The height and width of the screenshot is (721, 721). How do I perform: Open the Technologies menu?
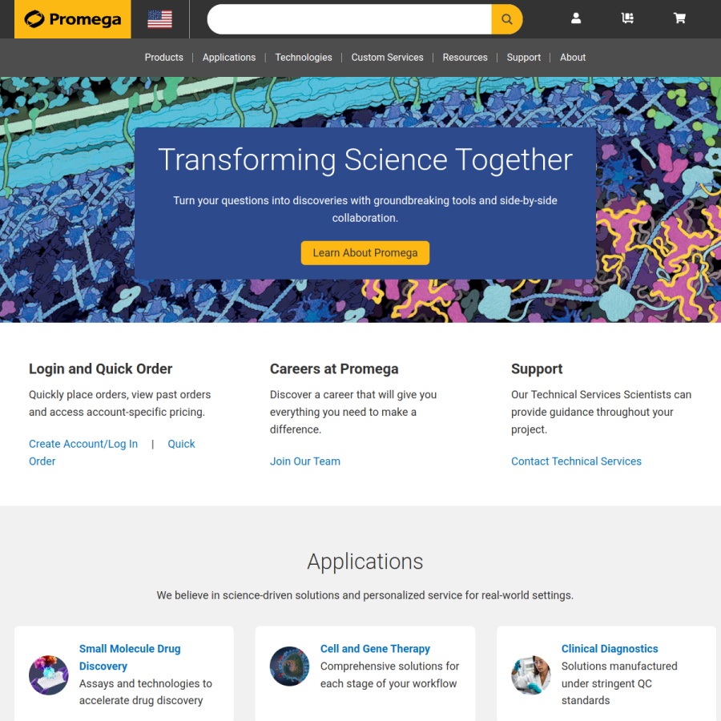[x=304, y=58]
